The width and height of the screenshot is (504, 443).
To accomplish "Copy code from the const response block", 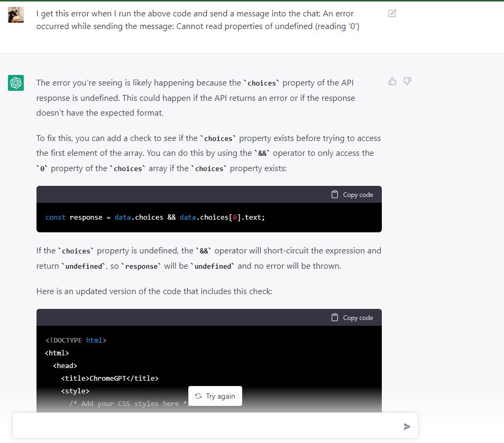I will coord(352,195).
